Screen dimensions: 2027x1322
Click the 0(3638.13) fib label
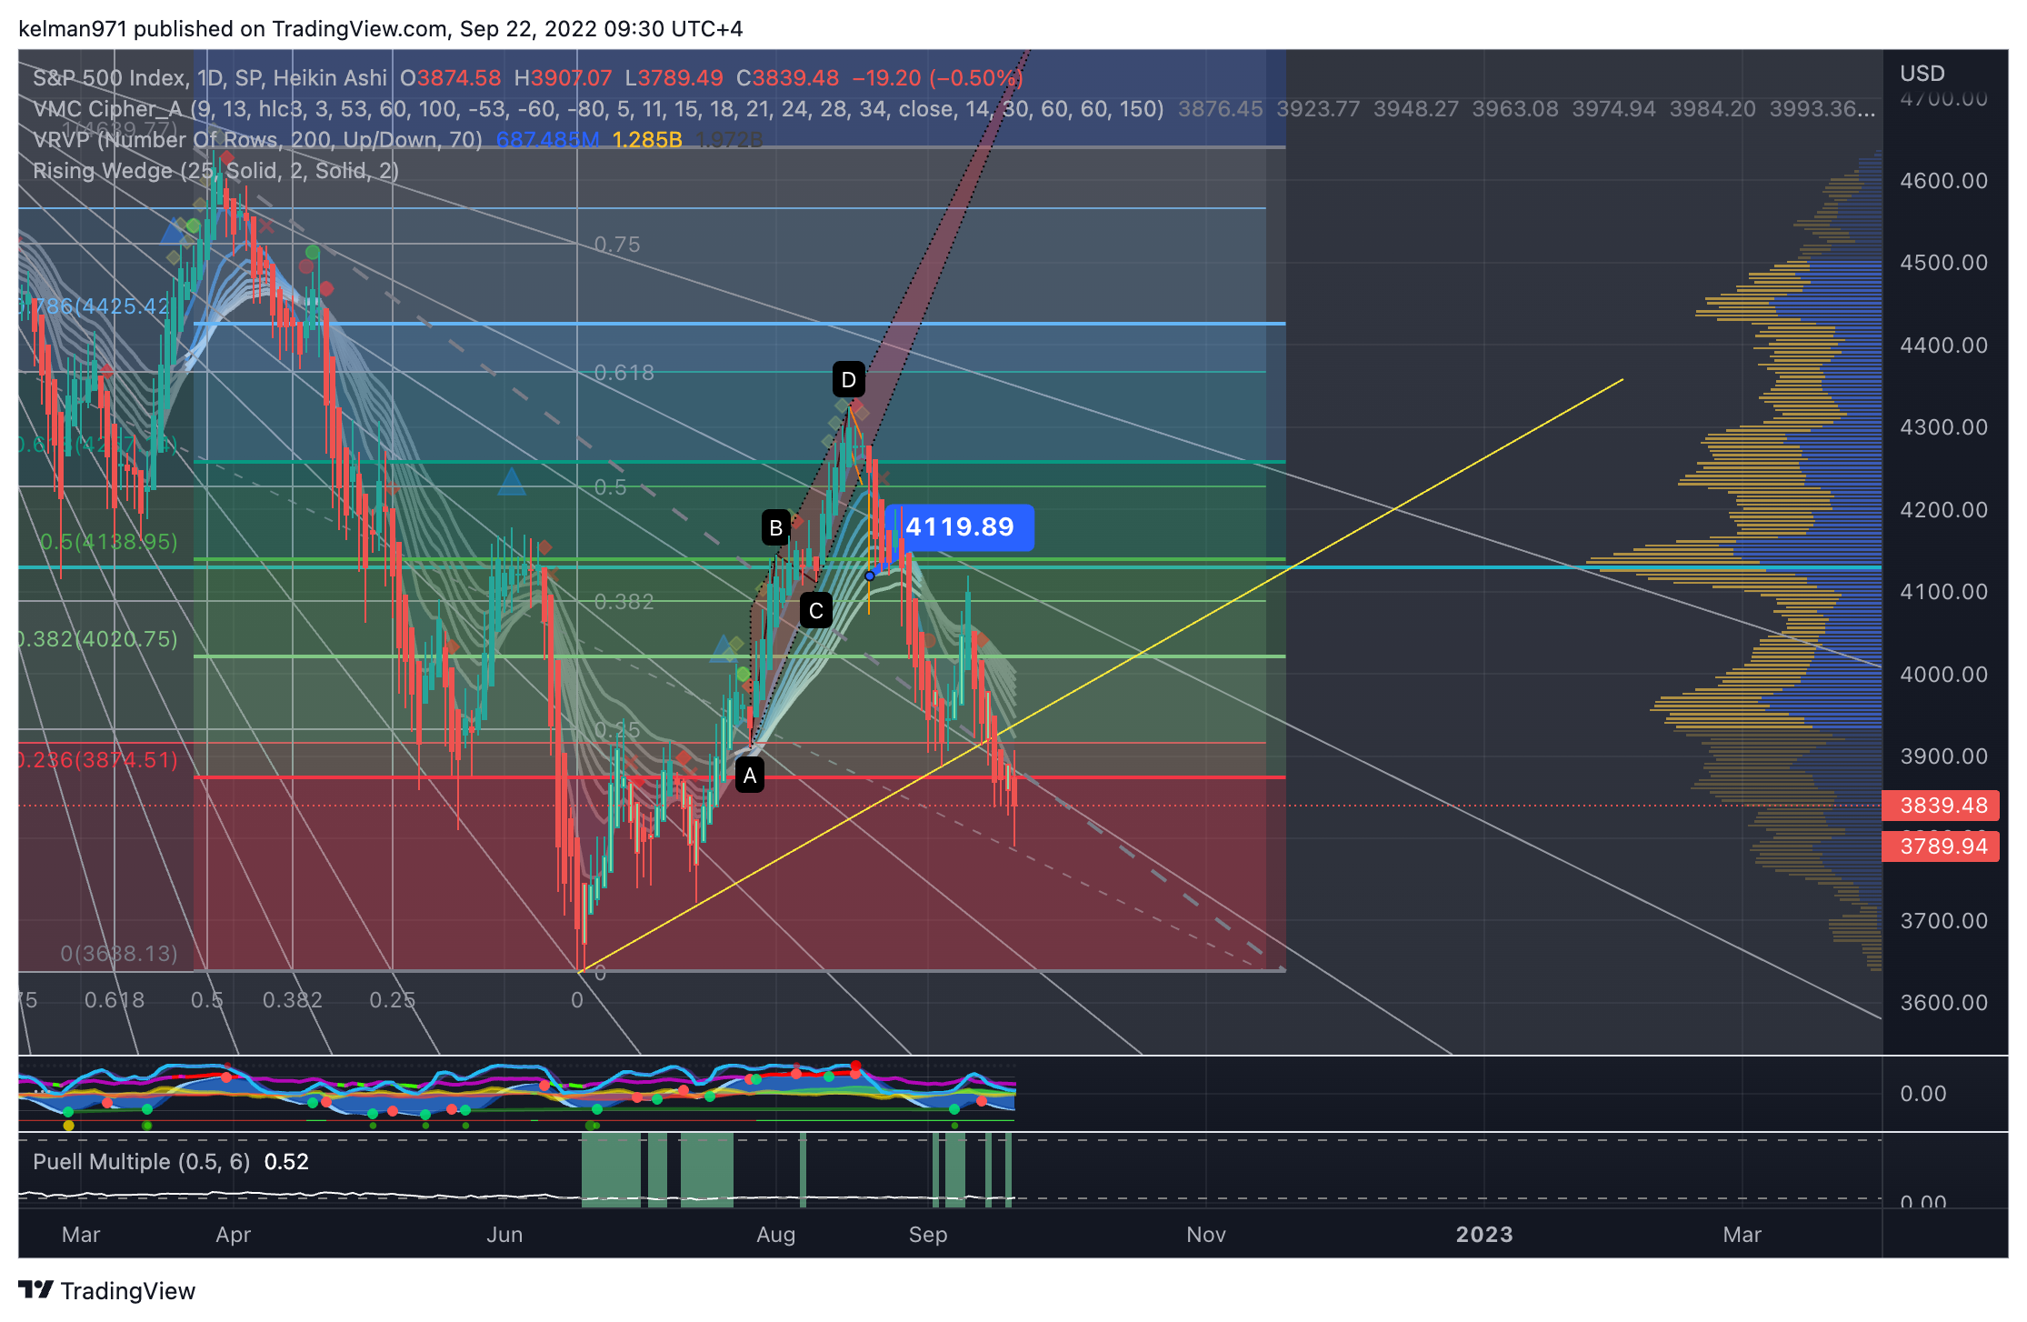click(119, 954)
